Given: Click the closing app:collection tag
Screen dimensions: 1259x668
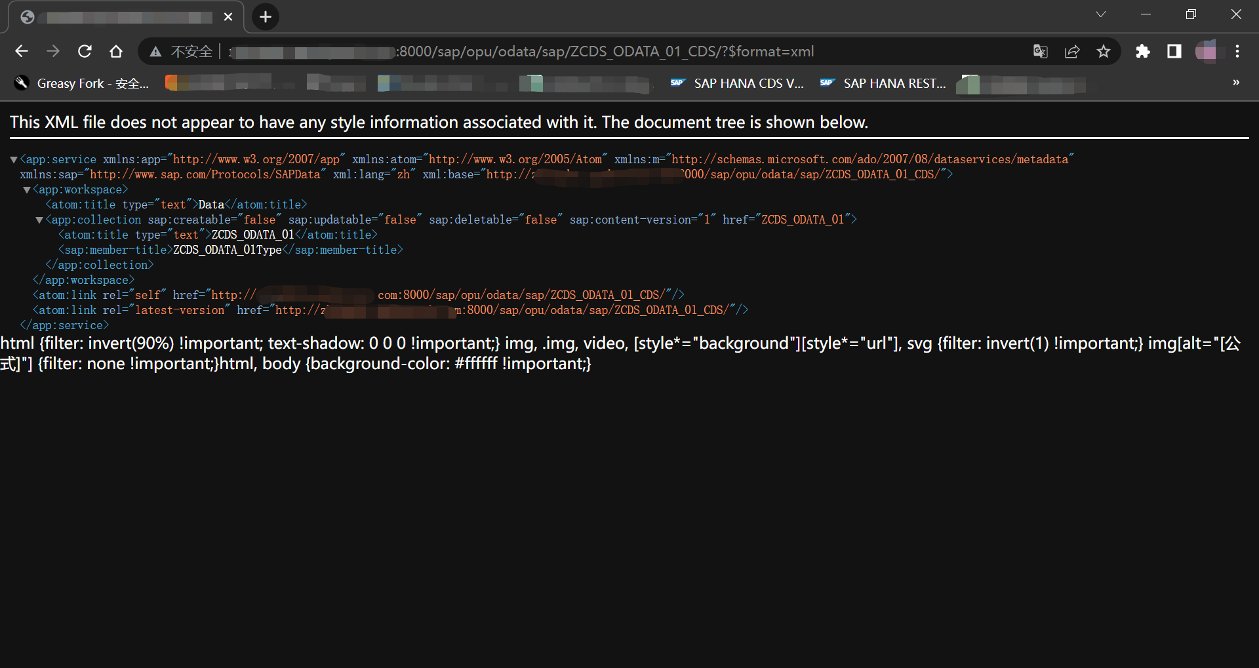Looking at the screenshot, I should tap(100, 265).
